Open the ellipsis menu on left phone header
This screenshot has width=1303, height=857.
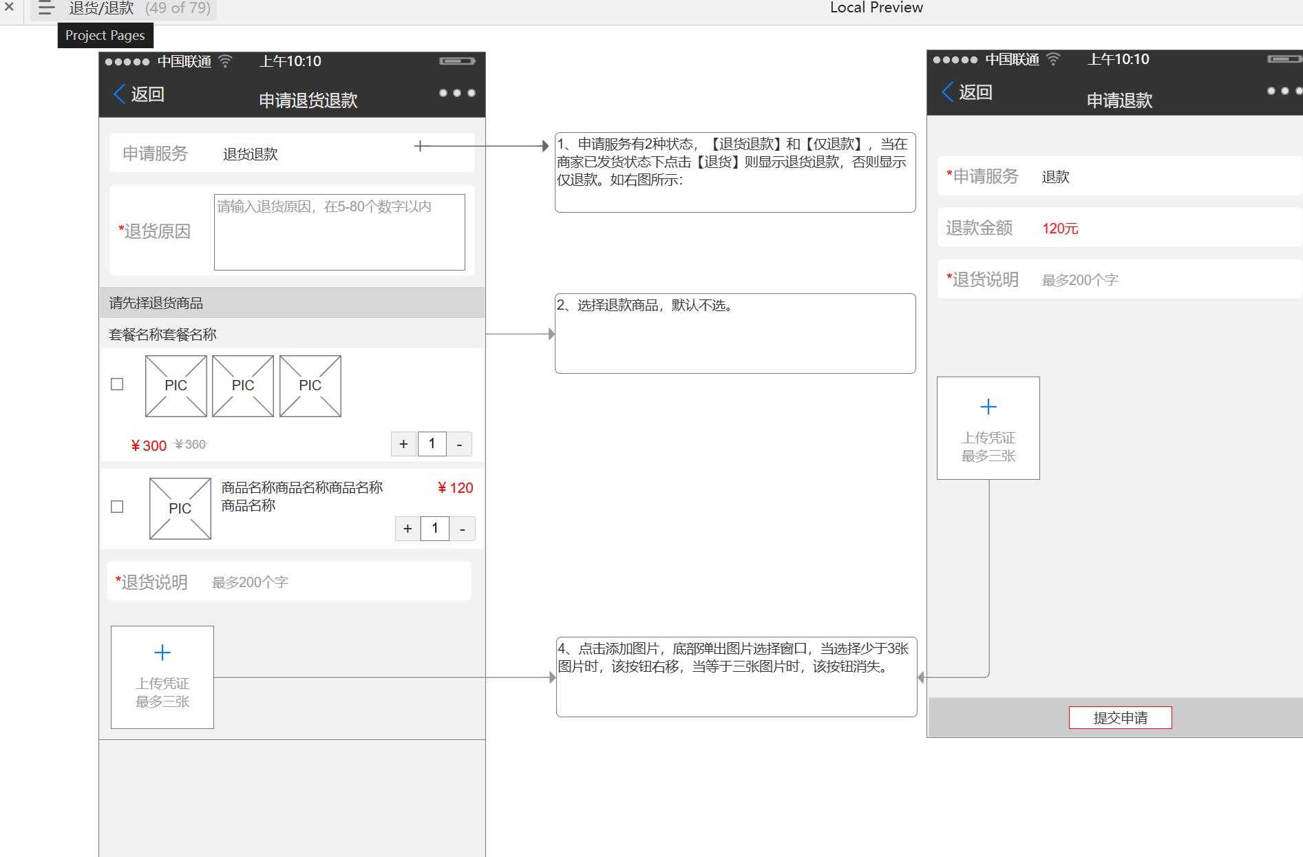pos(457,92)
